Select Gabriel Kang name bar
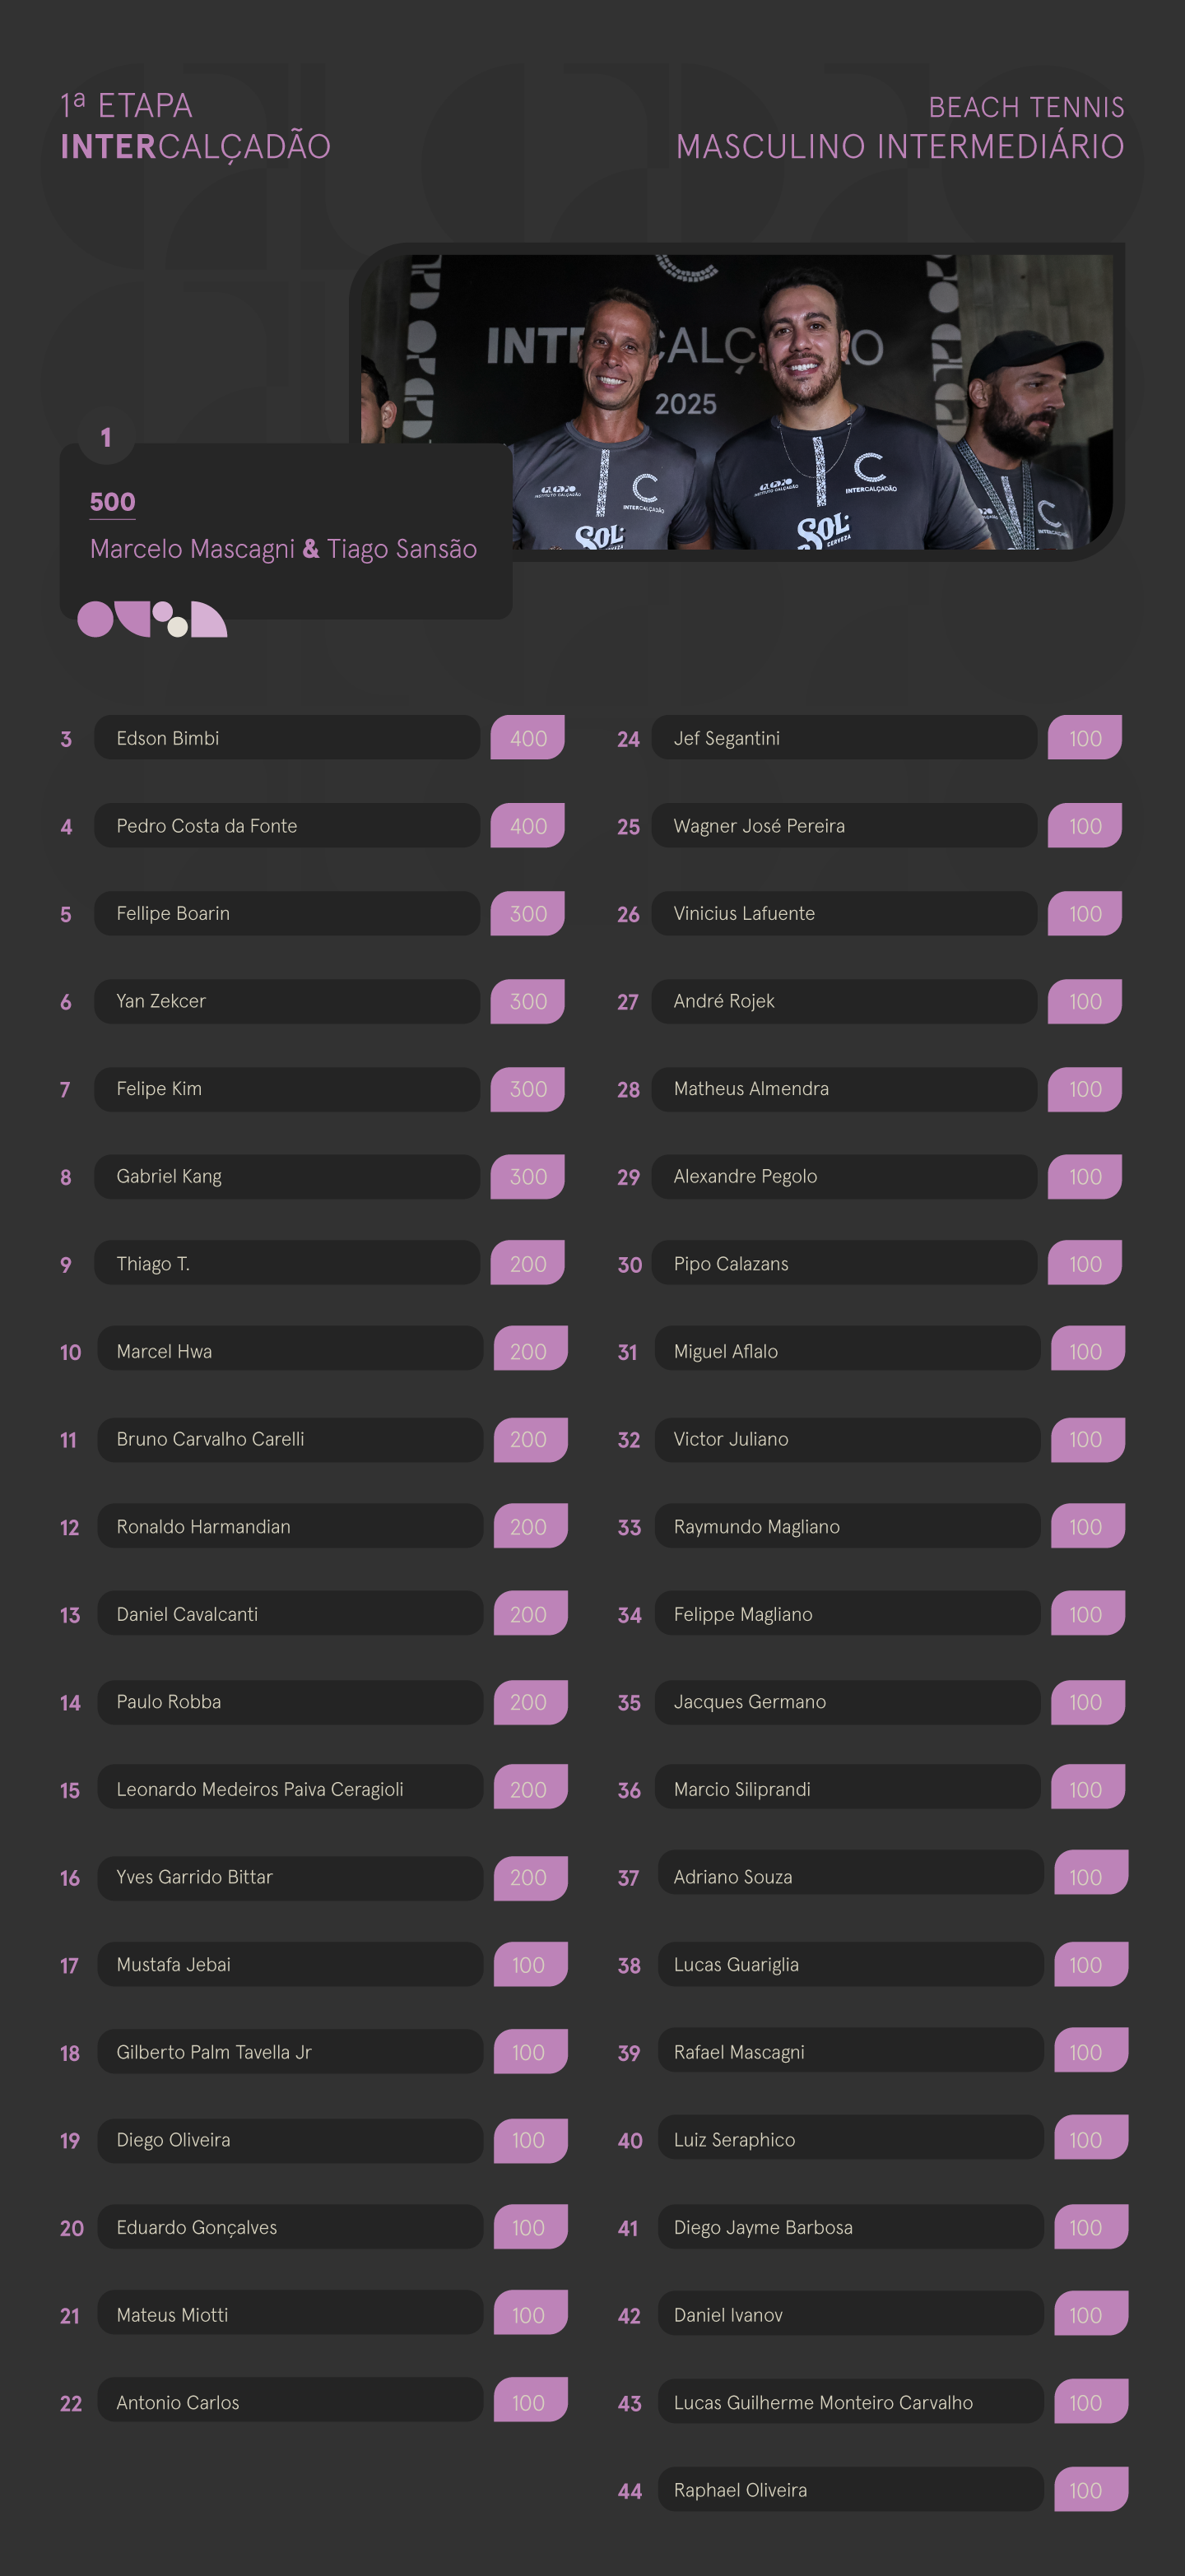This screenshot has width=1185, height=2576. click(x=287, y=1177)
